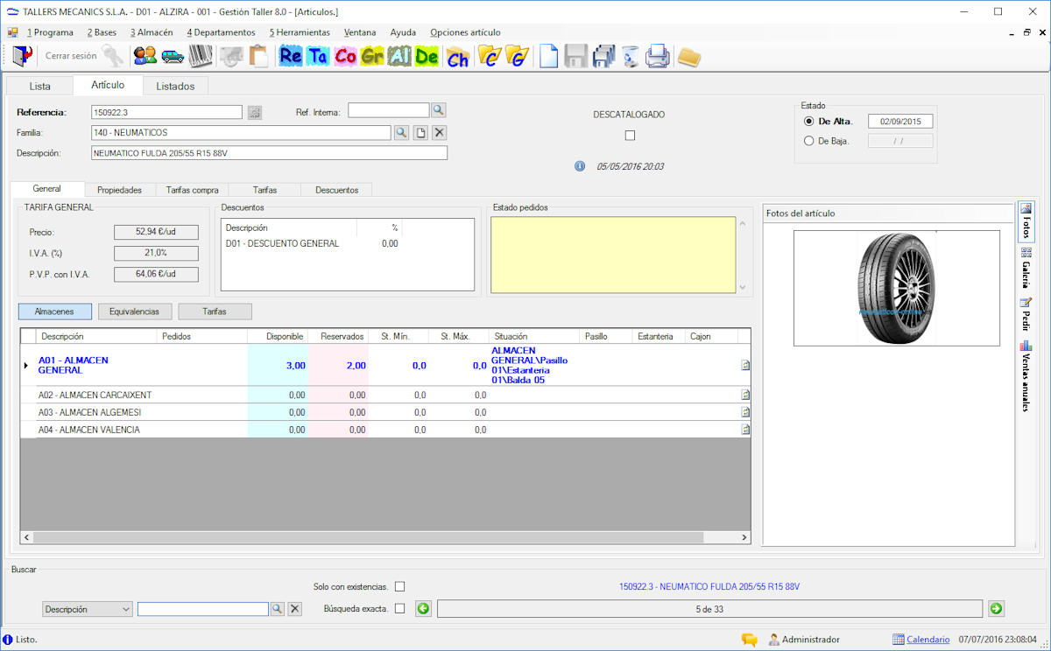Click the vehicle car icon in toolbar

click(x=173, y=57)
